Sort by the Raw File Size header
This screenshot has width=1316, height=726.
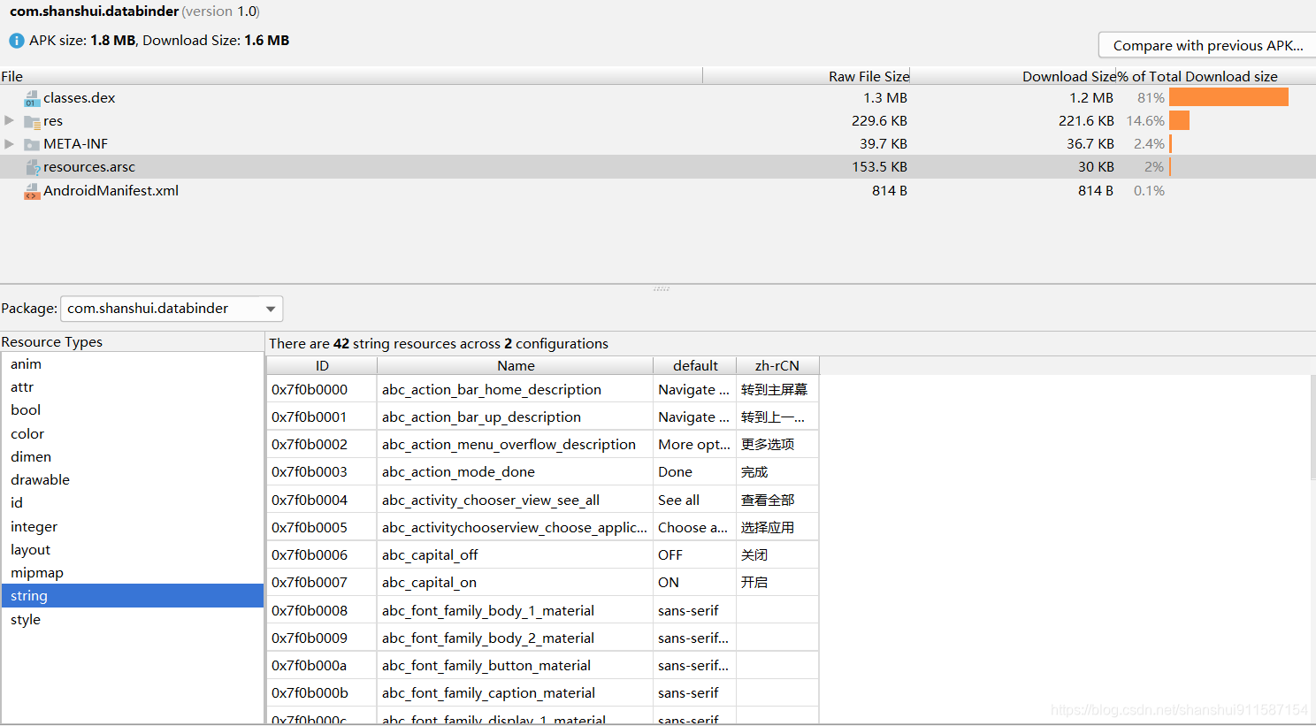(x=807, y=76)
